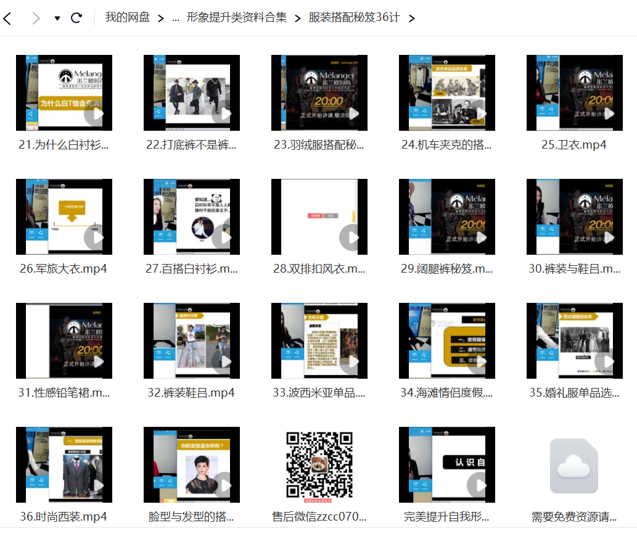Play video 31.性感铅笔裙
This screenshot has width=637, height=536.
(64, 340)
